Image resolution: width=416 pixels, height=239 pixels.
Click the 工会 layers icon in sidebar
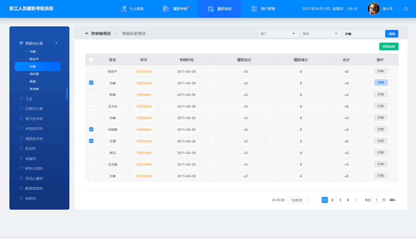click(x=21, y=99)
